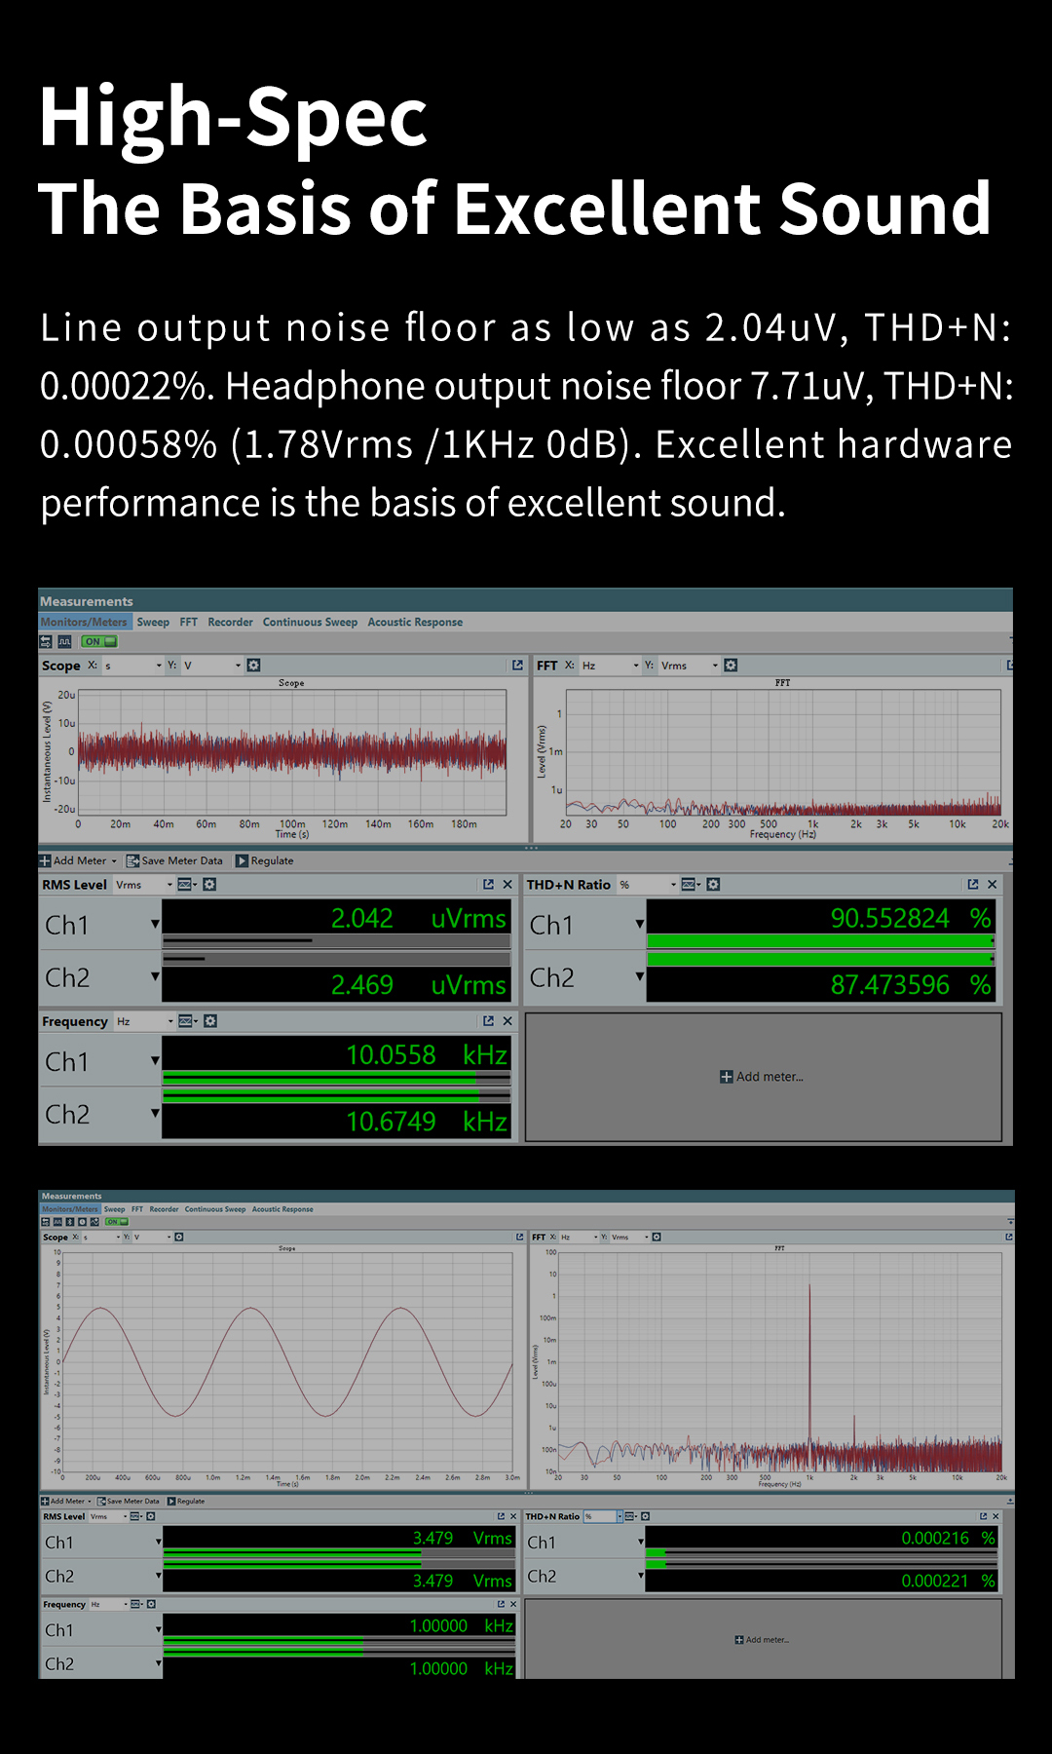Click Save Meter Data in the upper window
Viewport: 1052px width, 1754px height.
pyautogui.click(x=175, y=861)
